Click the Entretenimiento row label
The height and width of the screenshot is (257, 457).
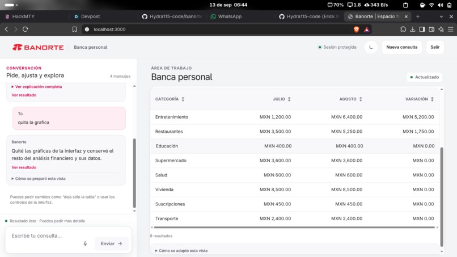click(172, 117)
